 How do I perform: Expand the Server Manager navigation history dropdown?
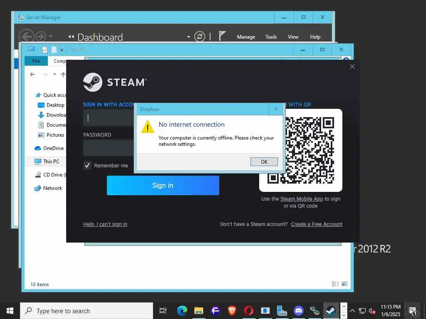(50, 36)
